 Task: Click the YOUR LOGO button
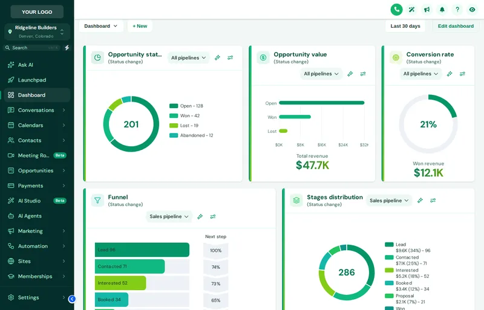37,11
